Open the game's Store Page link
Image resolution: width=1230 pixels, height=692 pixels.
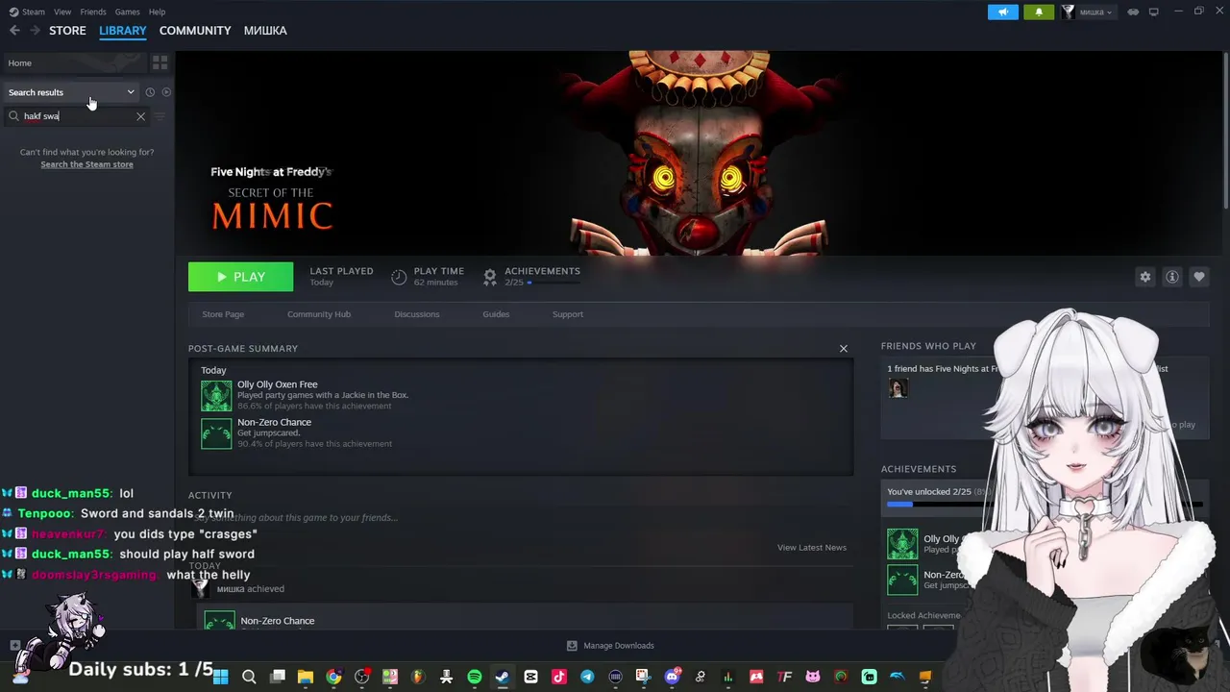[223, 314]
